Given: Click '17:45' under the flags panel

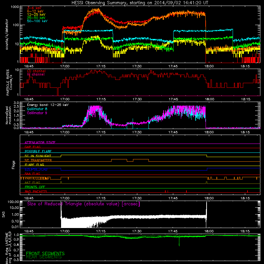Looking at the screenshot, I should pos(173,198).
